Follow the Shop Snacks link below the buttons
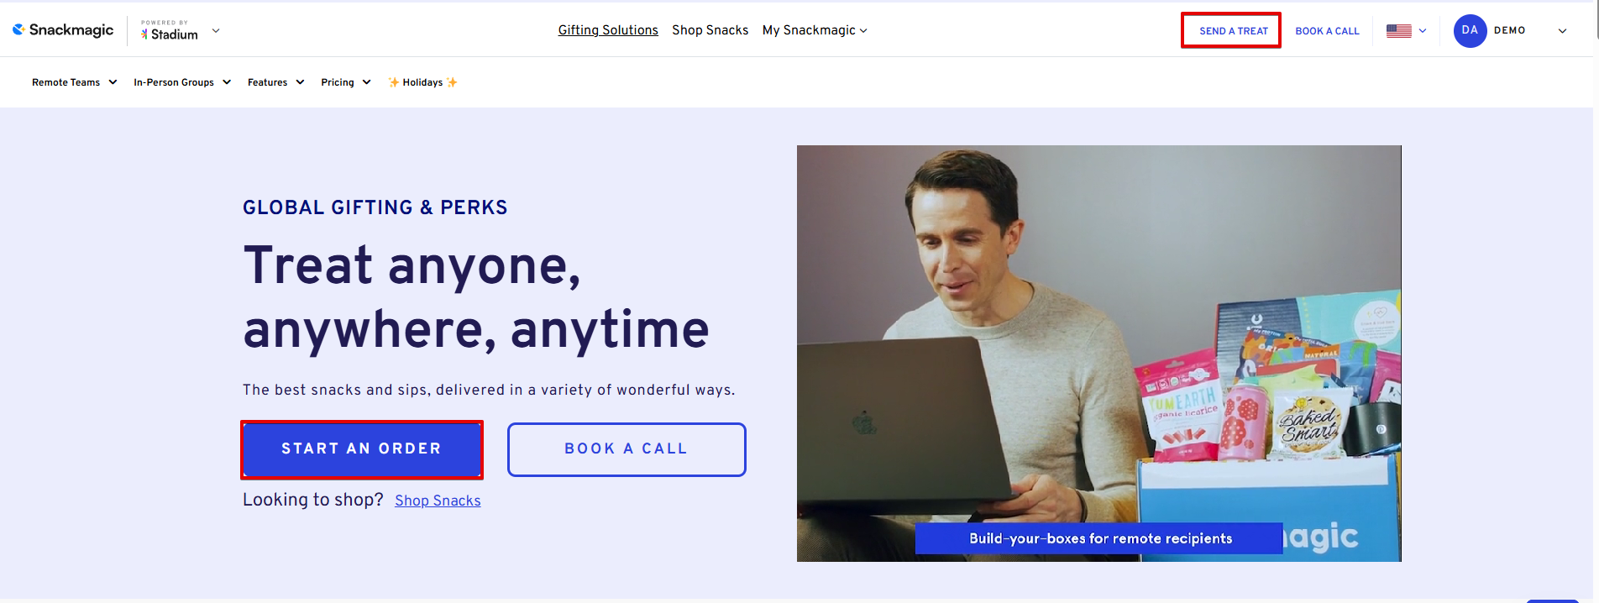1599x603 pixels. click(x=438, y=501)
